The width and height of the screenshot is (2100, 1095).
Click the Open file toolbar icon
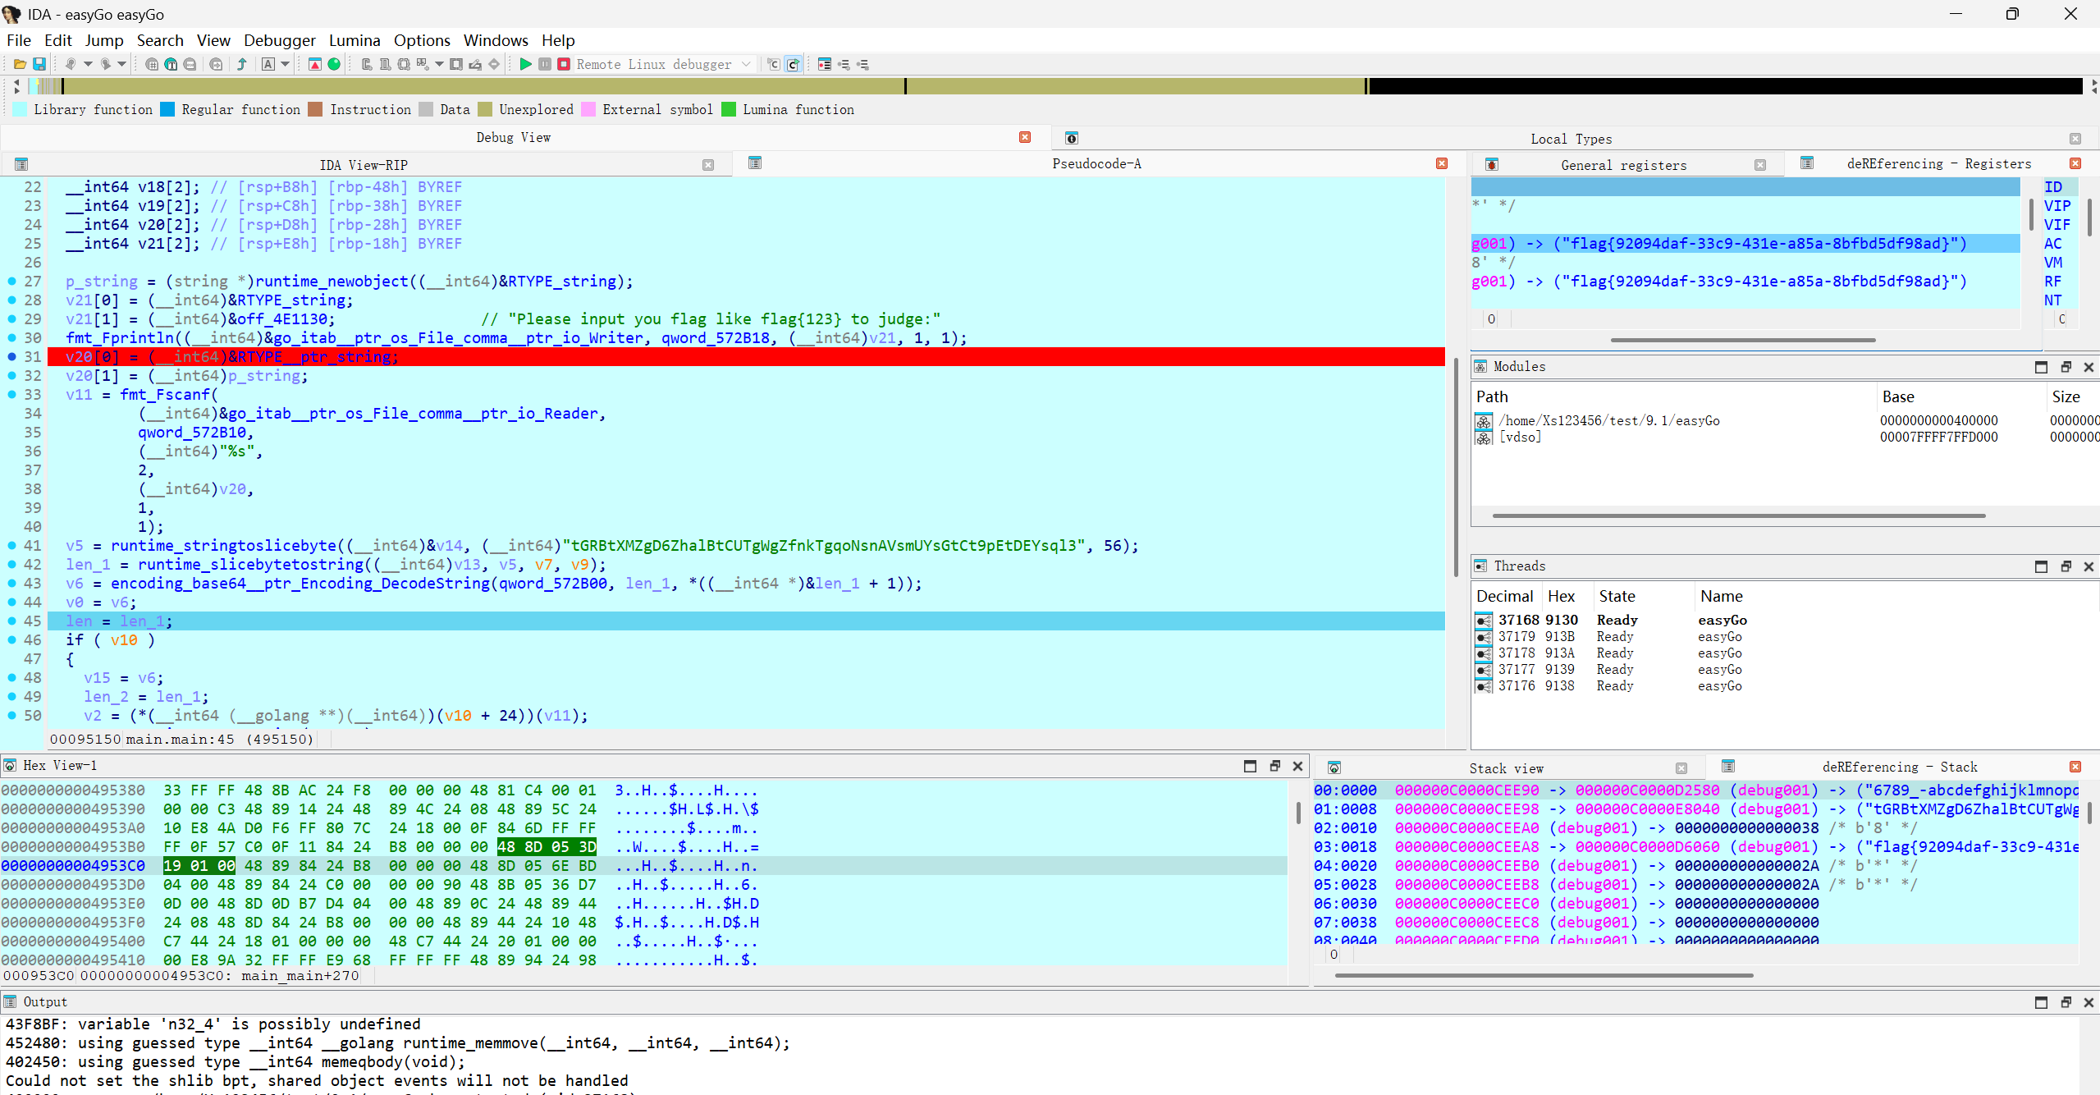coord(20,64)
